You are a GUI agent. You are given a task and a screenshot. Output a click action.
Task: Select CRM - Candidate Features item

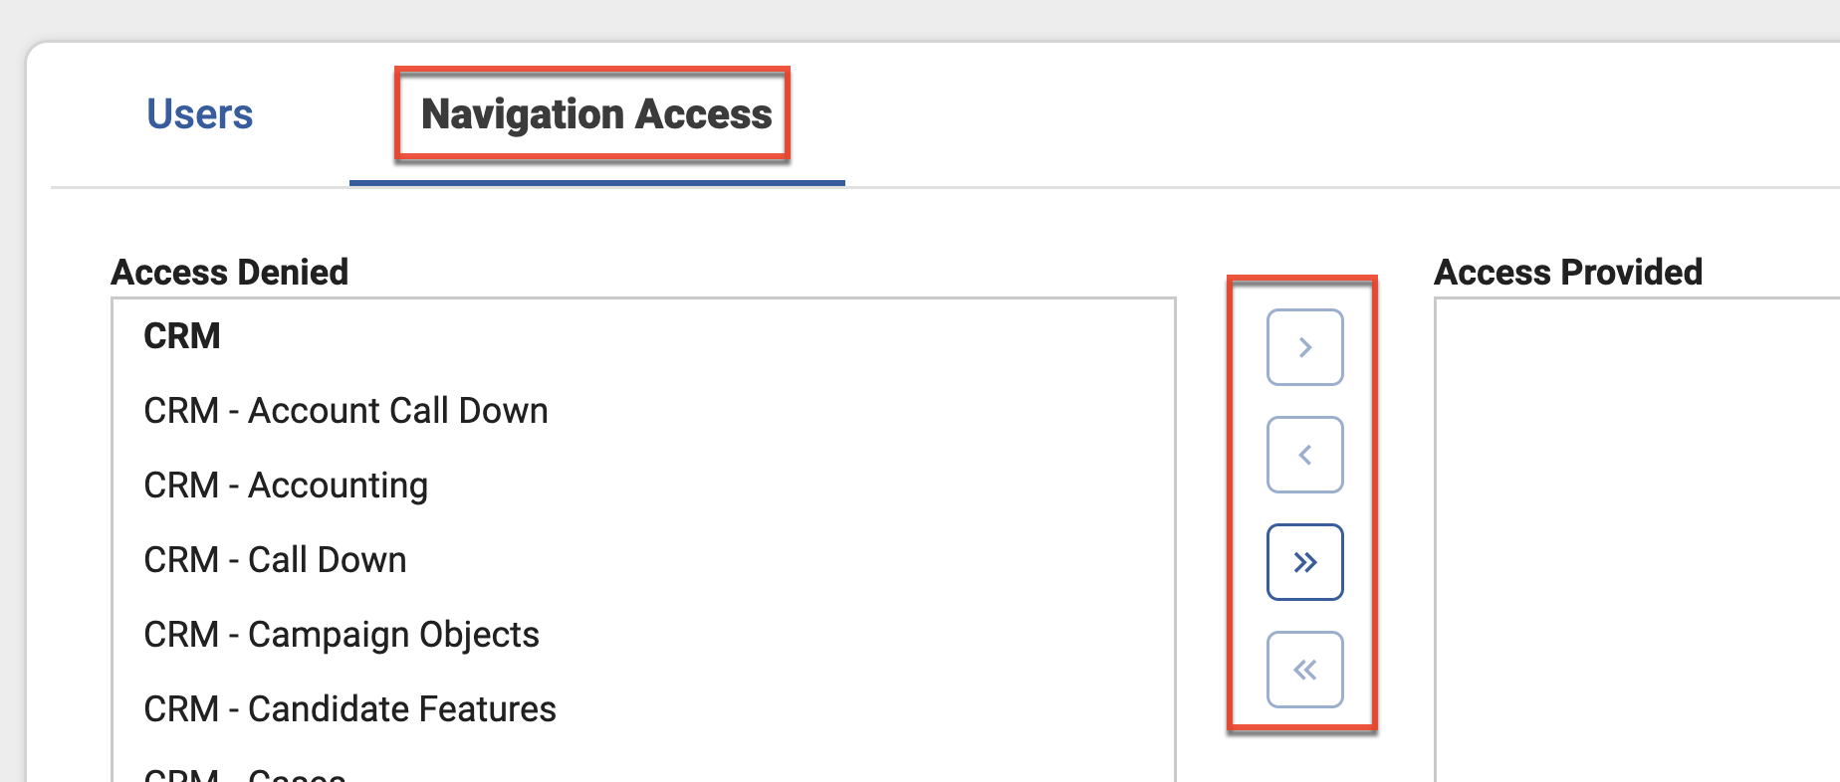pos(349,709)
